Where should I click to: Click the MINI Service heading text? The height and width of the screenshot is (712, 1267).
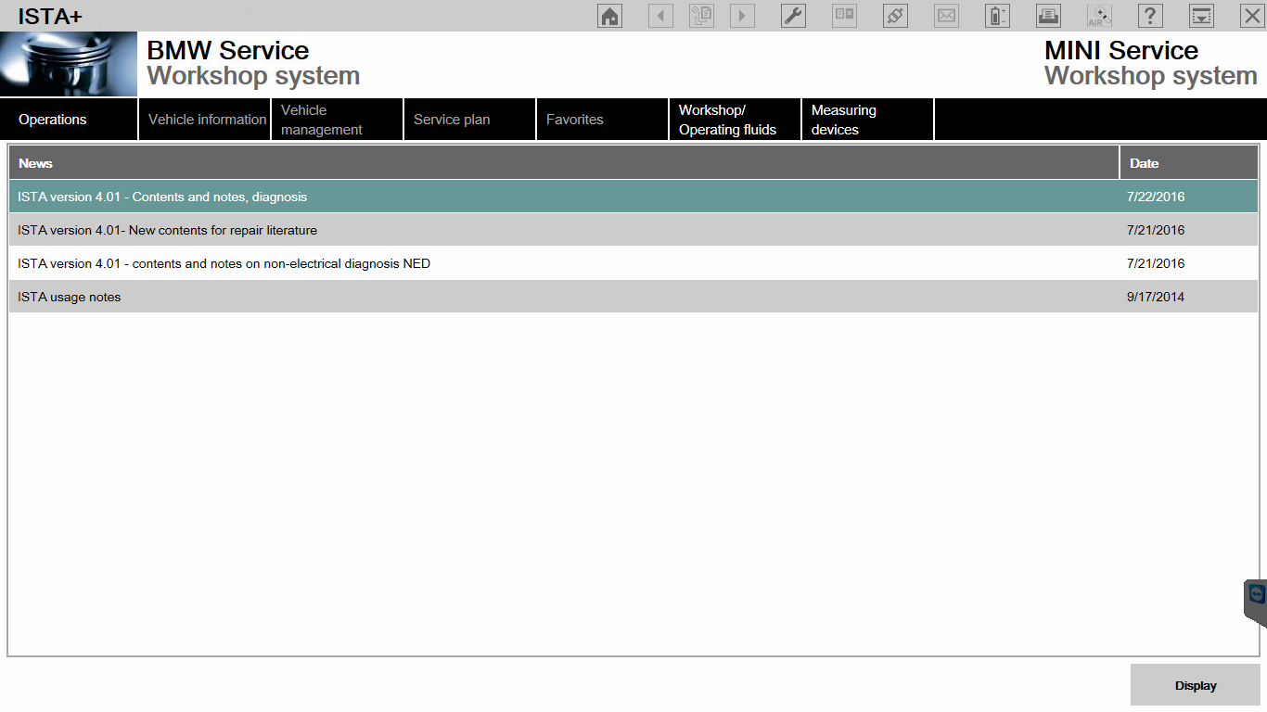[x=1121, y=50]
